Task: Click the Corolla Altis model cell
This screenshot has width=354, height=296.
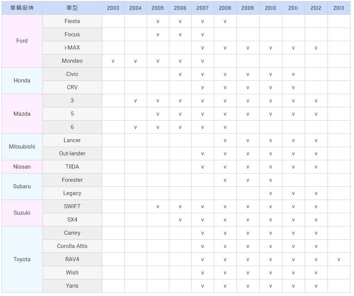Action: [72, 246]
